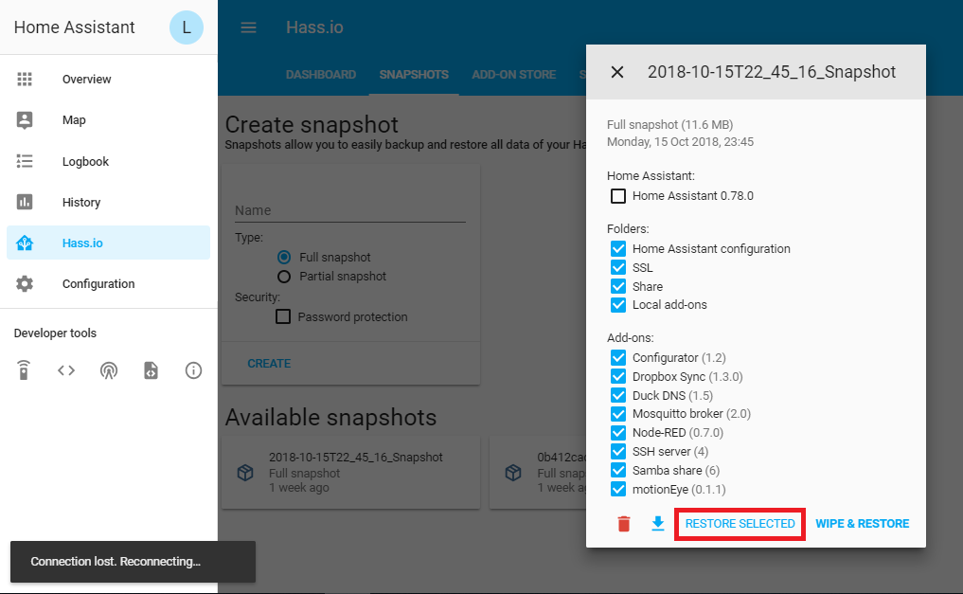Viewport: 963px width, 594px height.
Task: Switch to the Snapshots tab
Action: (414, 74)
